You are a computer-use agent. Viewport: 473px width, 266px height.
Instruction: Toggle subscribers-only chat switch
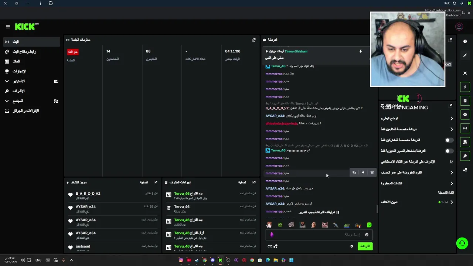(449, 140)
